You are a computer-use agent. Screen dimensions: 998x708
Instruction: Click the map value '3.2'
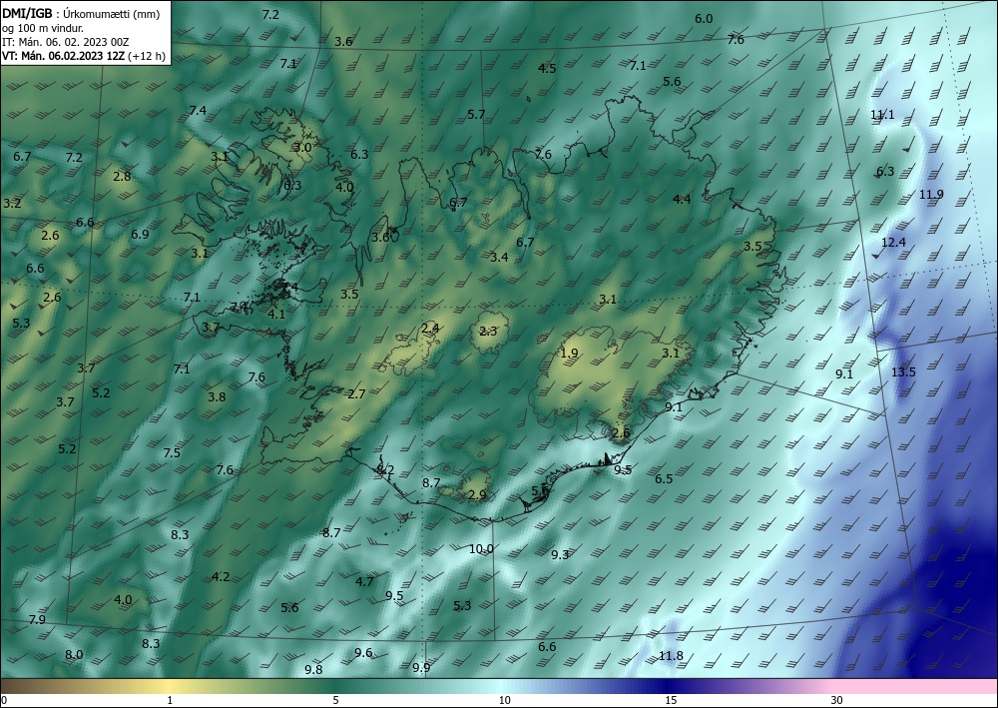(11, 204)
